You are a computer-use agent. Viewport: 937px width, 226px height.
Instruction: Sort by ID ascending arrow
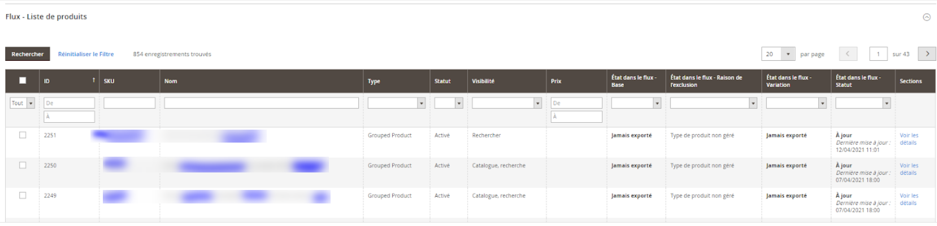coord(94,81)
